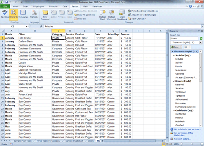204x146 pixels.
Task: Switch to the Home tab
Action: point(16,6)
